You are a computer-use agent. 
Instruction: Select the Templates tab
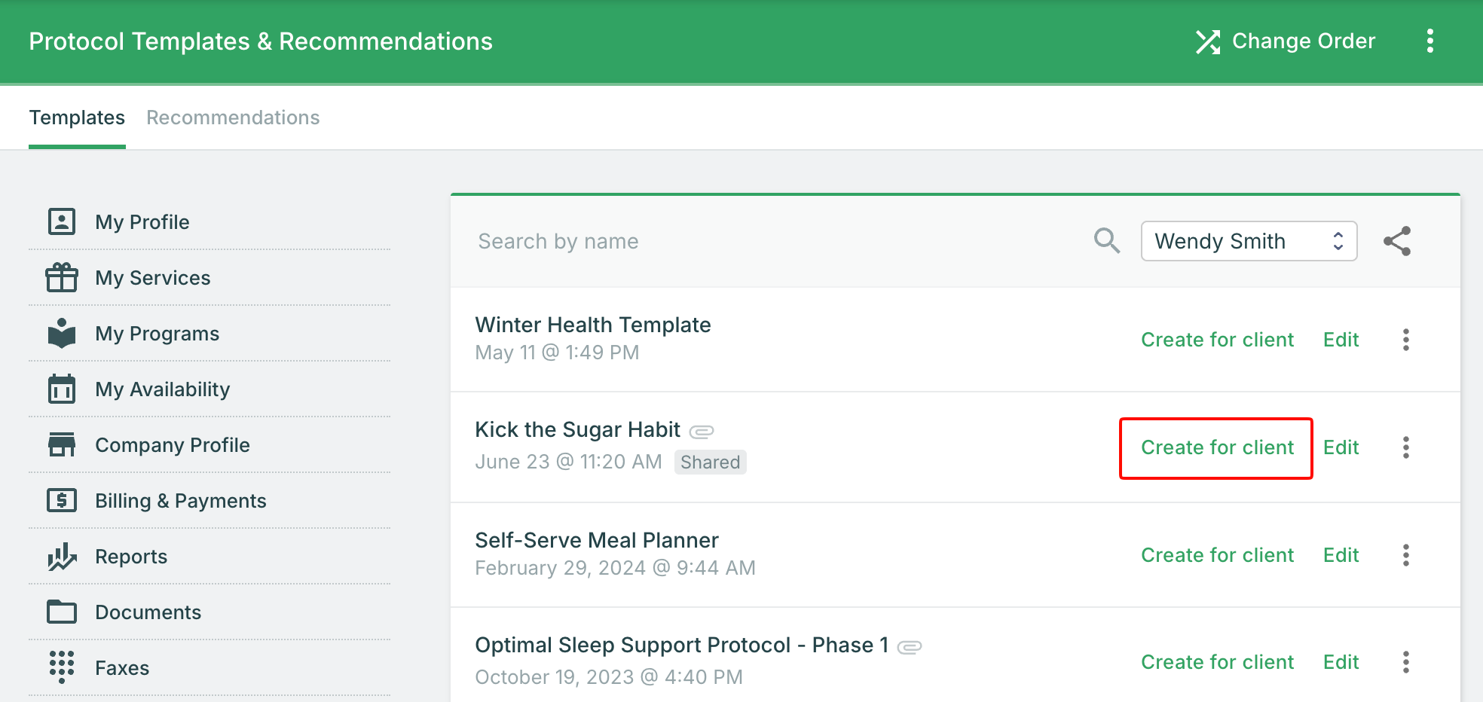tap(77, 118)
